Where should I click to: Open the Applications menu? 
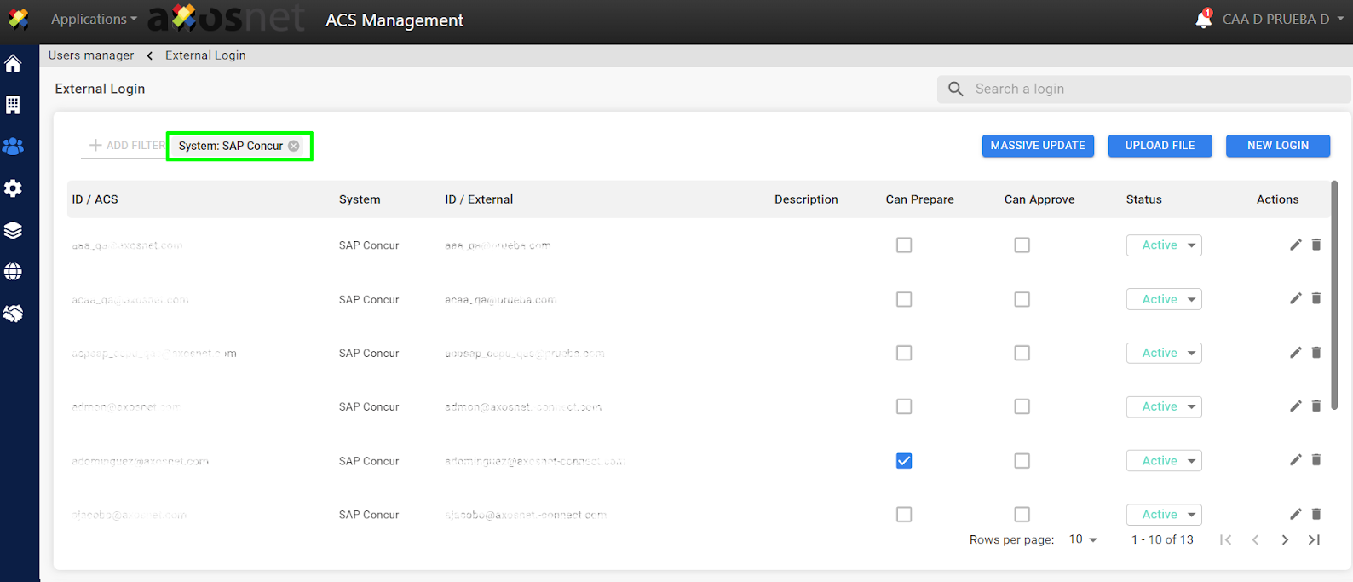coord(94,20)
